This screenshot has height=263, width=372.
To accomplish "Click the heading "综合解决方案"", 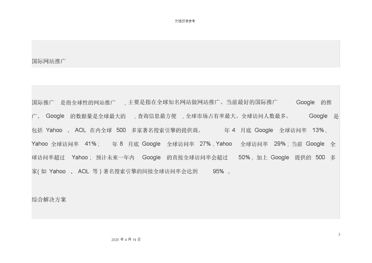I will pyautogui.click(x=49, y=199).
